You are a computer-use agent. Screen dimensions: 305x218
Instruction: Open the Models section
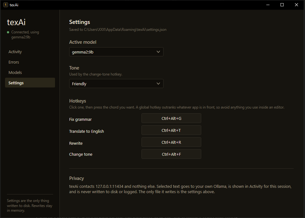[30, 72]
